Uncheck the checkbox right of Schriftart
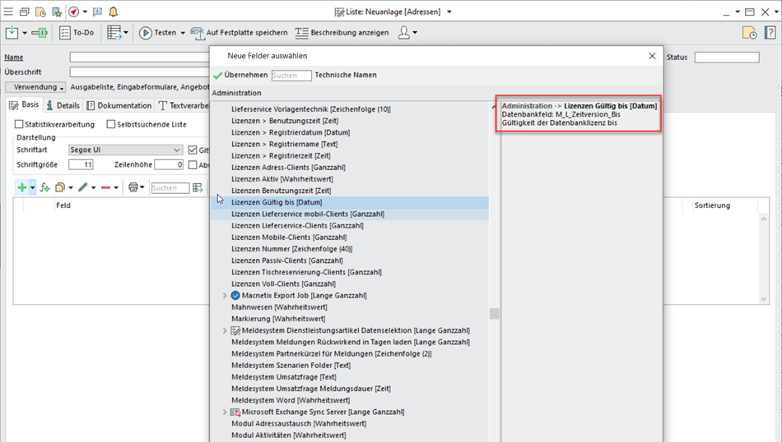782x442 pixels. [x=193, y=150]
